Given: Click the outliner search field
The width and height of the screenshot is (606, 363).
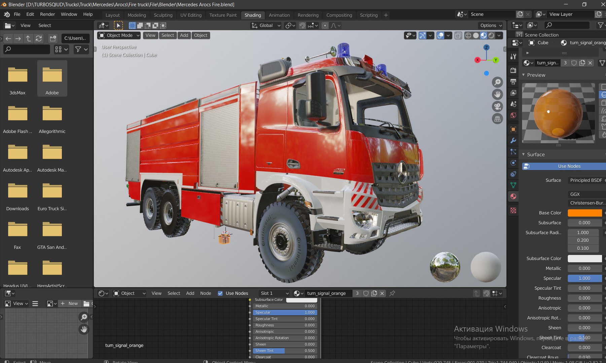Looking at the screenshot, I should 567,25.
